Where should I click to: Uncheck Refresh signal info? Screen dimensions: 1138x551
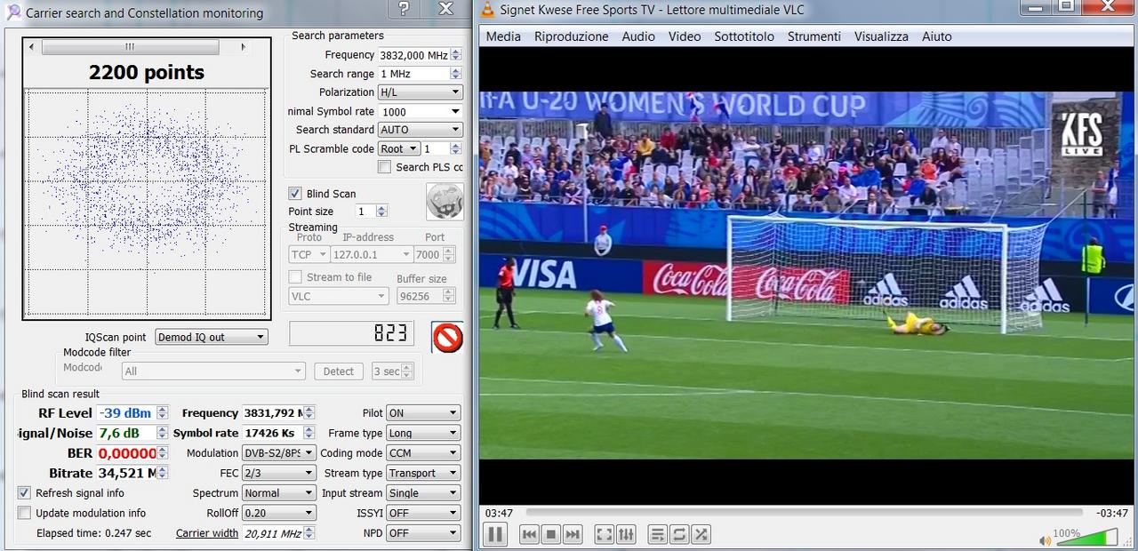[24, 492]
